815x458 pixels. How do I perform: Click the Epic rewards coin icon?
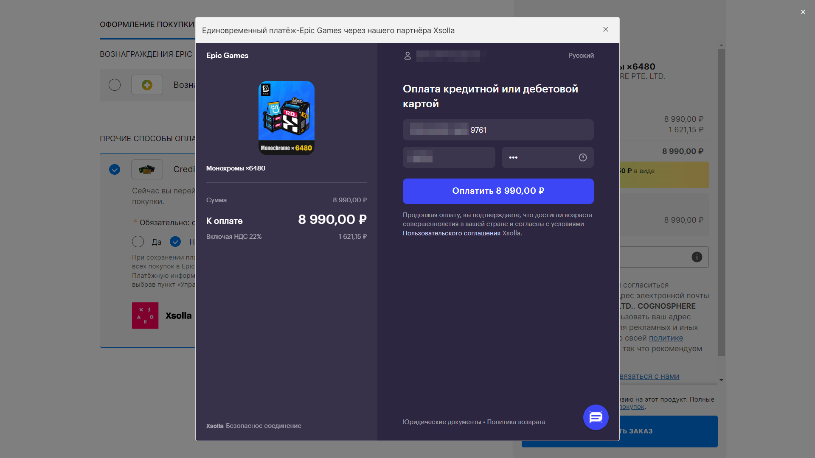[147, 85]
